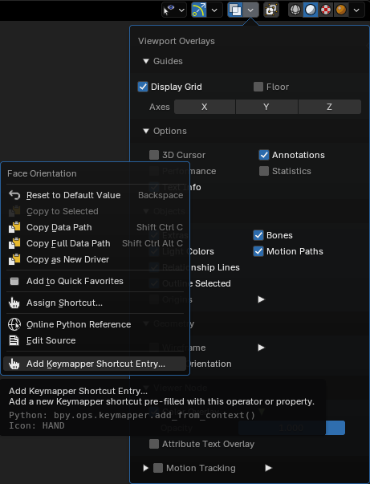The height and width of the screenshot is (484, 370).
Task: Click the globe icon beside Online Python Reference
Action: coord(14,324)
